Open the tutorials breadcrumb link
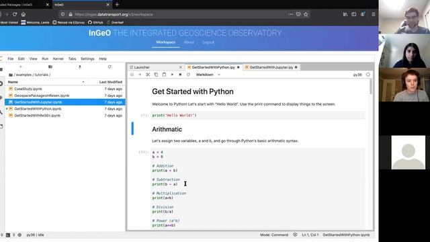Image resolution: width=430 pixels, height=242 pixels. (41, 75)
